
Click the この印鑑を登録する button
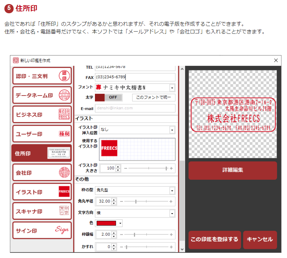point(215,240)
